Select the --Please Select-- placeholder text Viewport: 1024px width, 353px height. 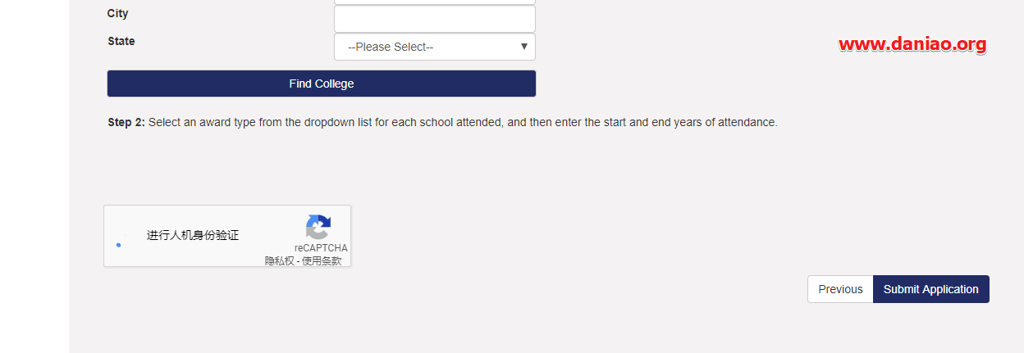pyautogui.click(x=391, y=47)
